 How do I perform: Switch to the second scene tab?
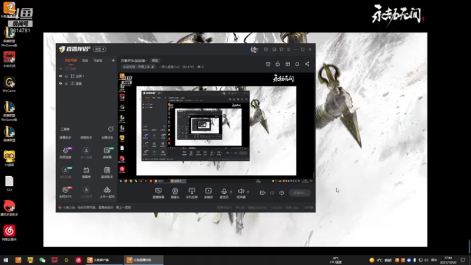pyautogui.click(x=85, y=61)
